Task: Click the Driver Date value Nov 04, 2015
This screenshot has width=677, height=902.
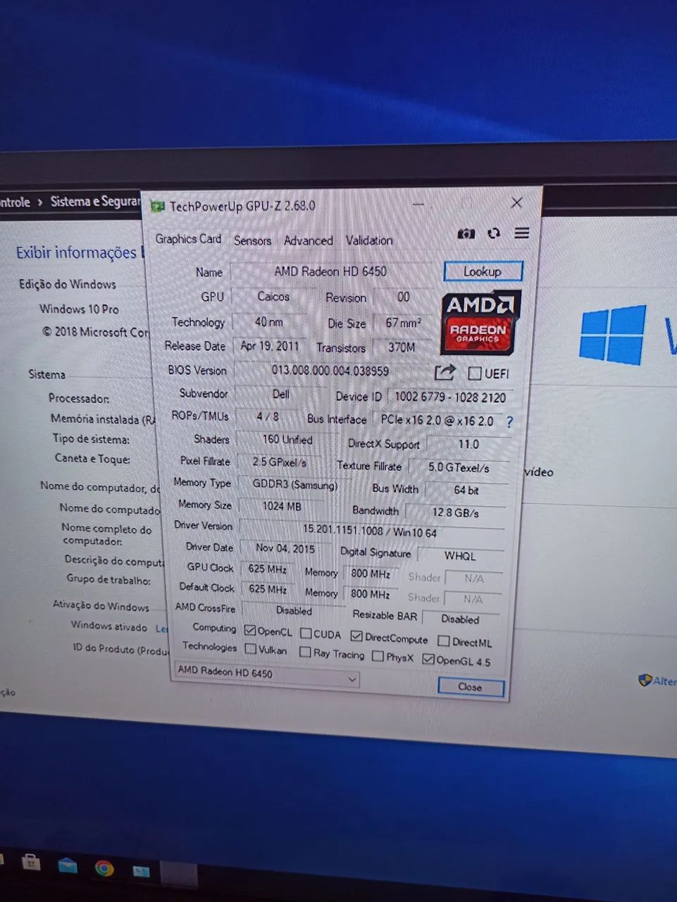Action: point(285,548)
